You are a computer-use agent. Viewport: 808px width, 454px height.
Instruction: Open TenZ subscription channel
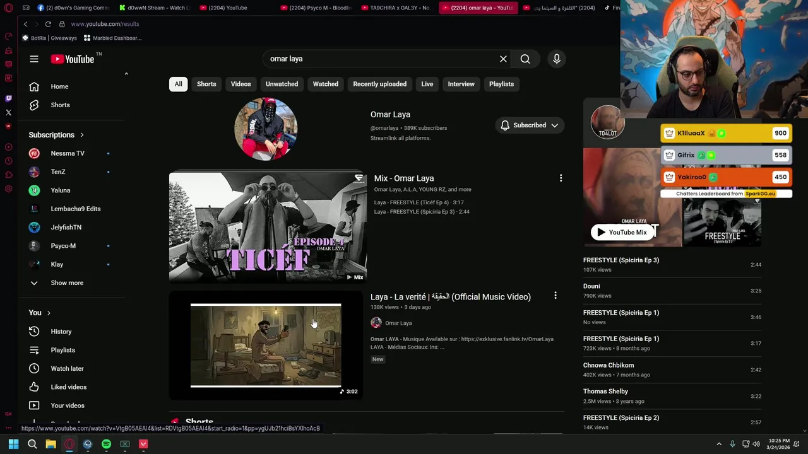58,172
